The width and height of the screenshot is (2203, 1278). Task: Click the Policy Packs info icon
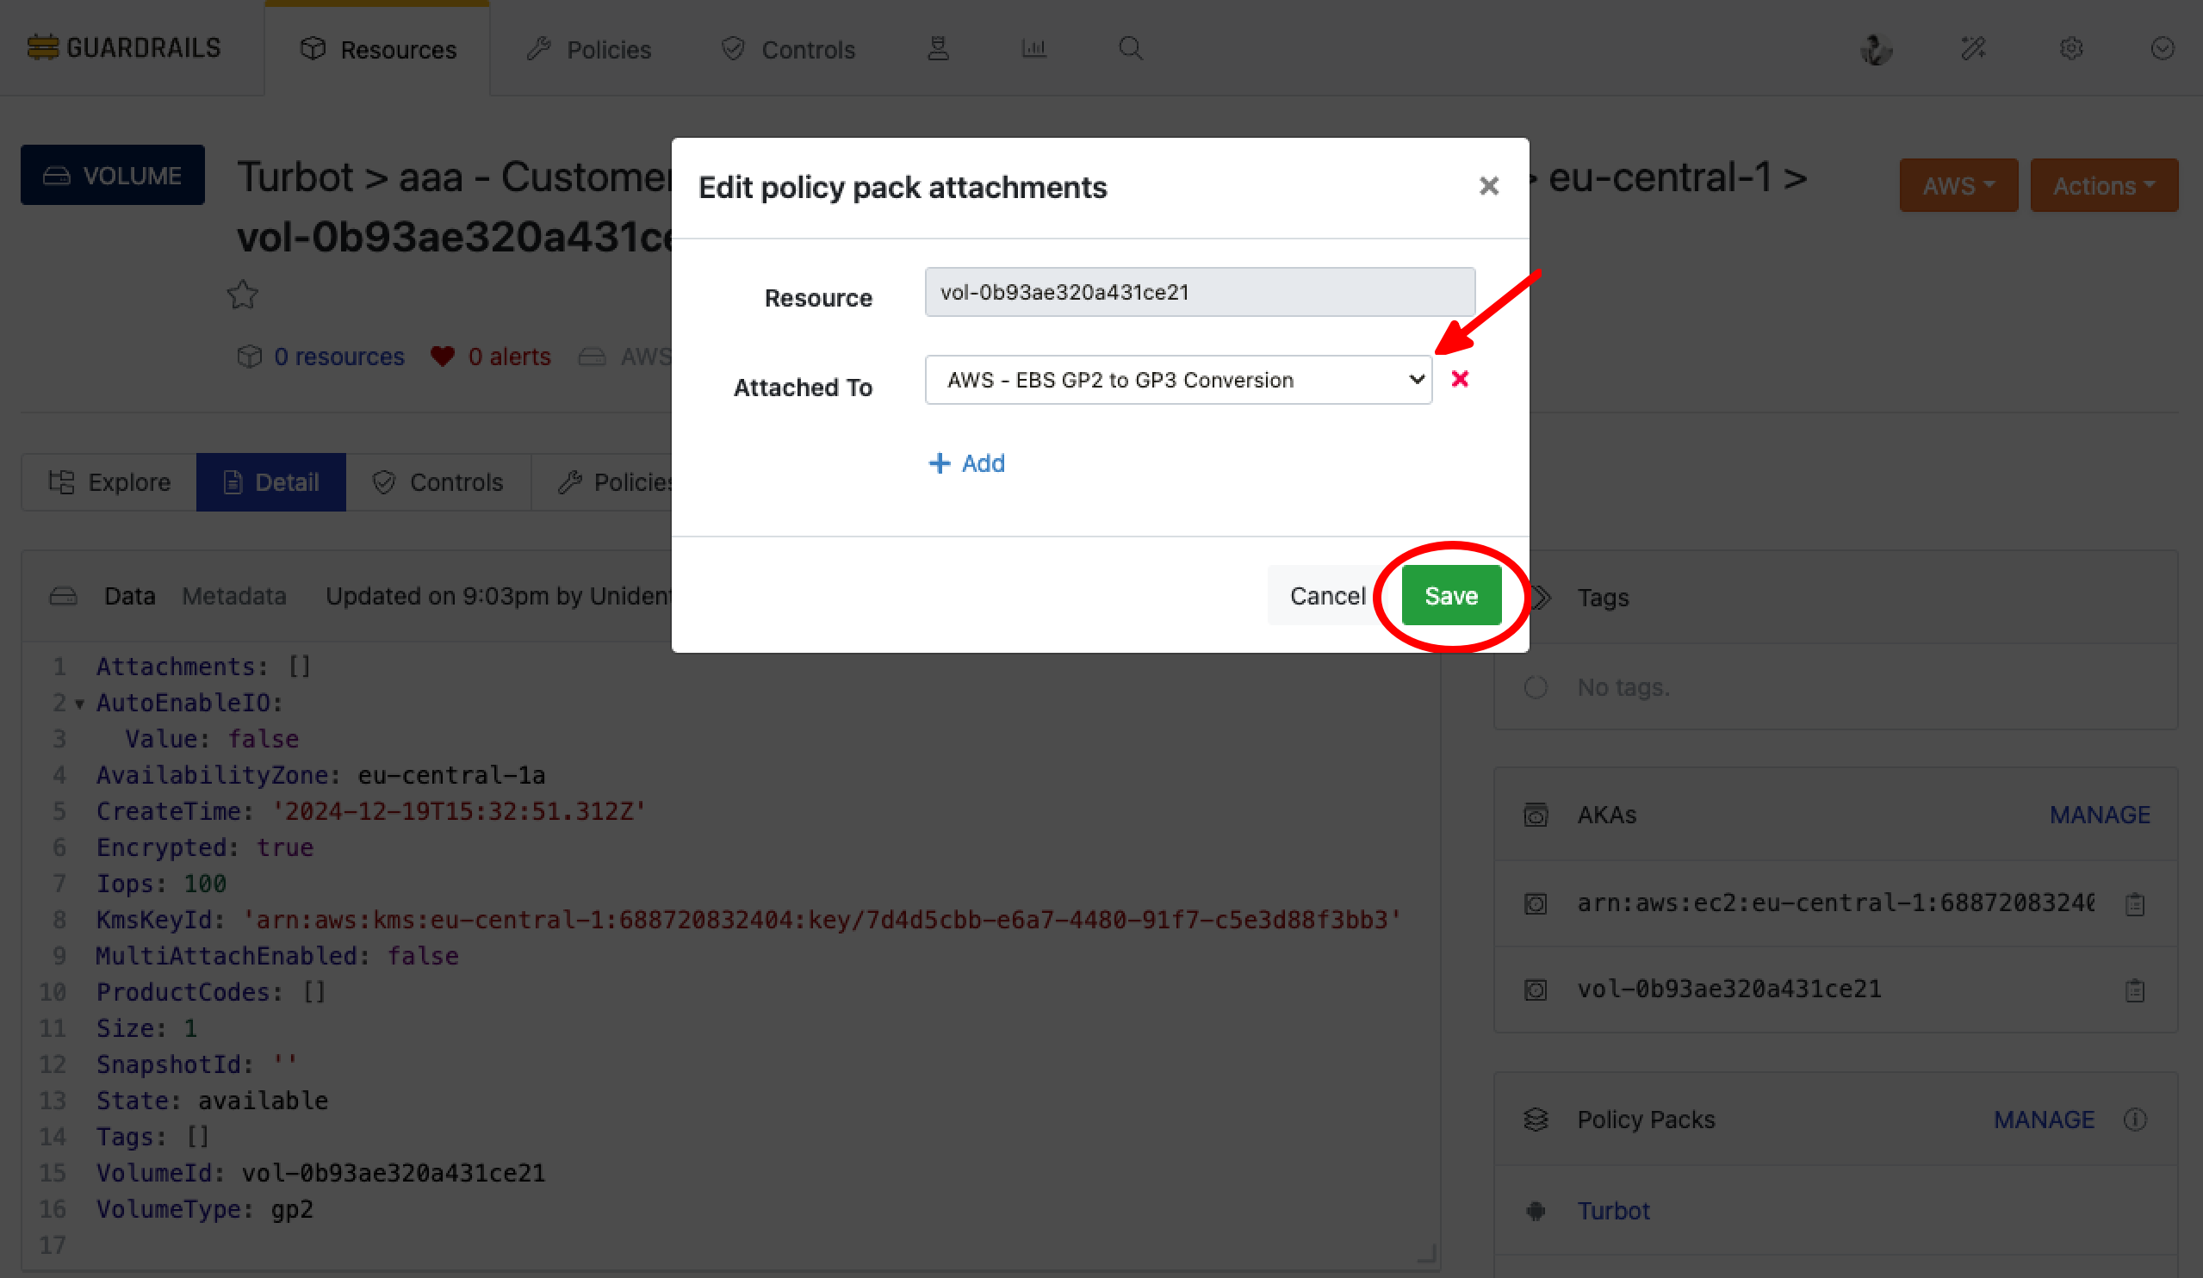click(2134, 1119)
